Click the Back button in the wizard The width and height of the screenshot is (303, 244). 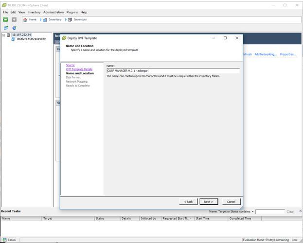(188, 202)
